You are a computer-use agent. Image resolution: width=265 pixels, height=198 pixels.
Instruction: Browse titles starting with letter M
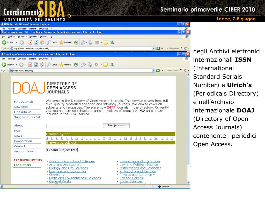tap(104, 138)
